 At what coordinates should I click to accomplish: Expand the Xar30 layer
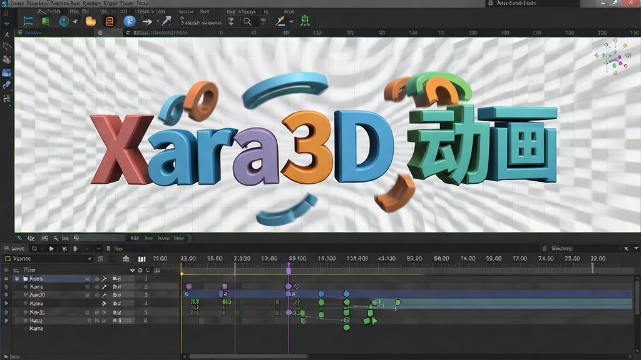25,295
